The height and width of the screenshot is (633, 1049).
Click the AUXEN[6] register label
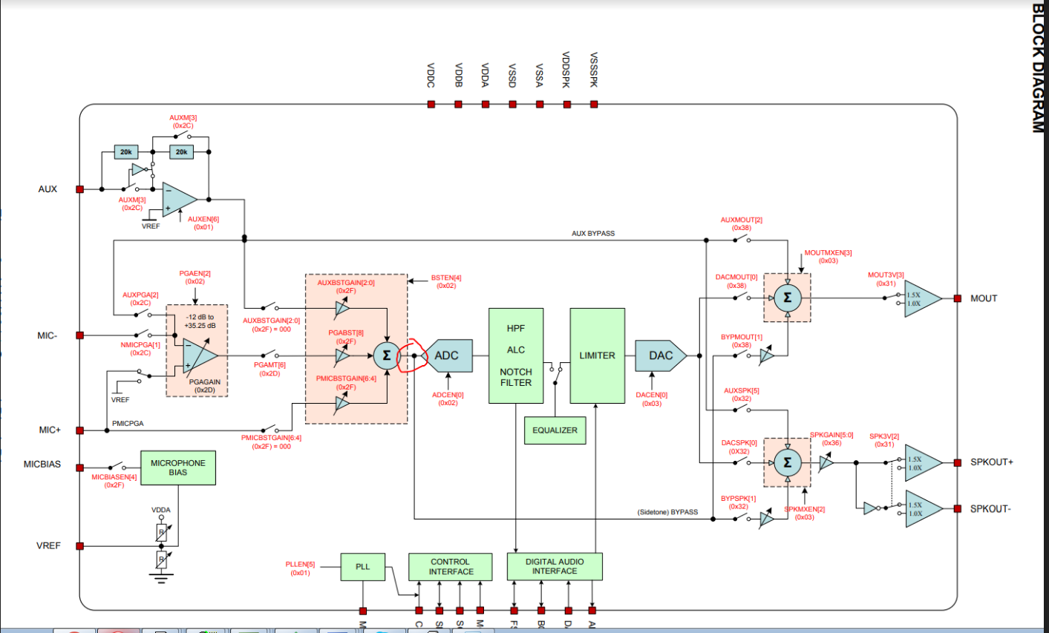(x=203, y=223)
